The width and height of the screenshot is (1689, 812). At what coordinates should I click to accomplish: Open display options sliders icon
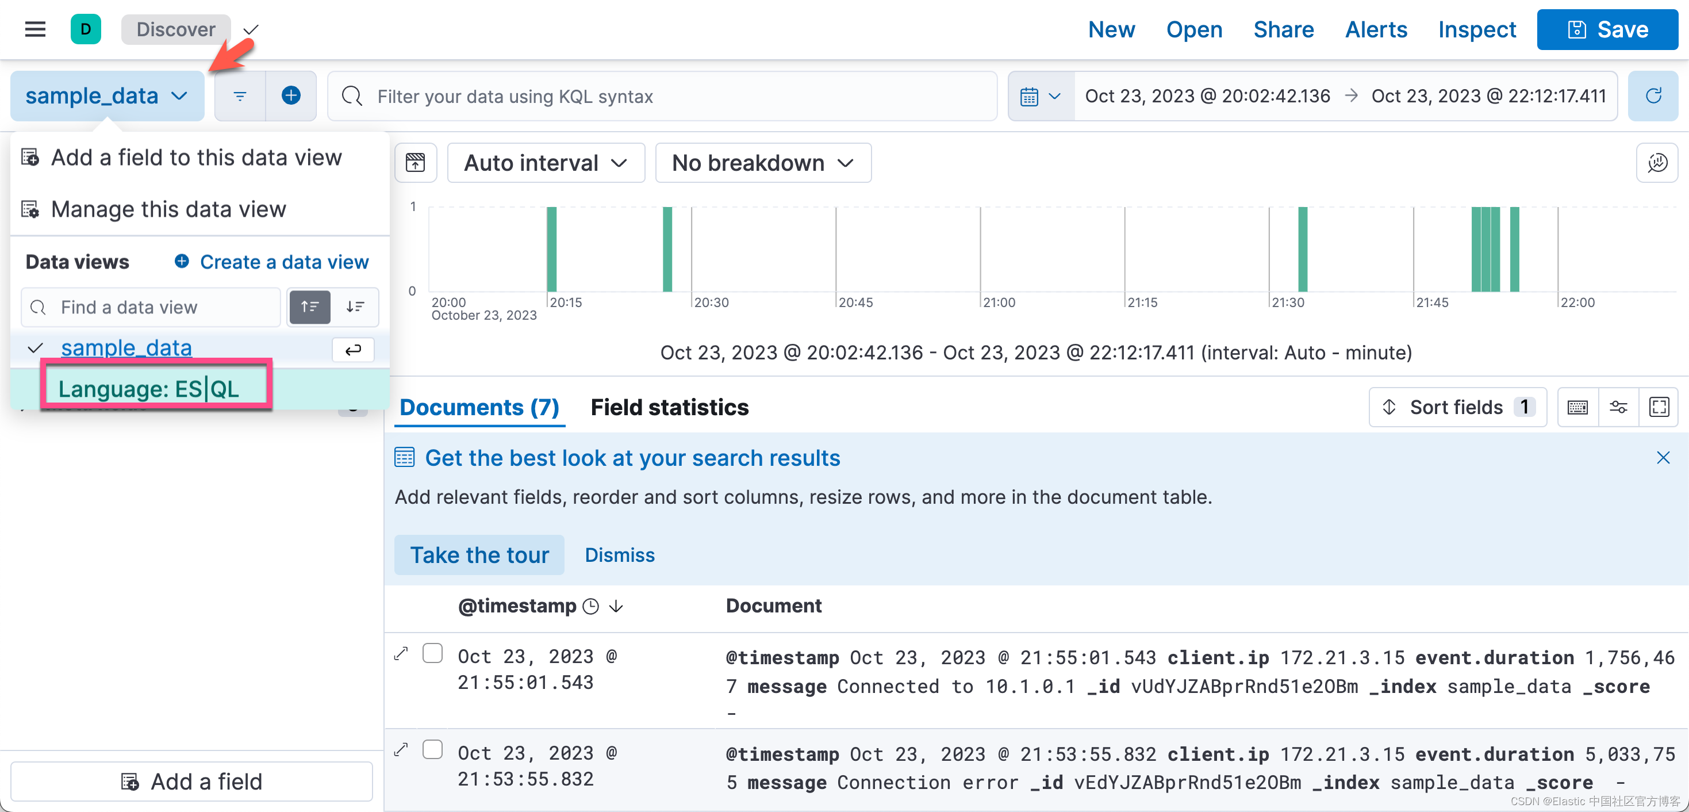tap(1618, 407)
